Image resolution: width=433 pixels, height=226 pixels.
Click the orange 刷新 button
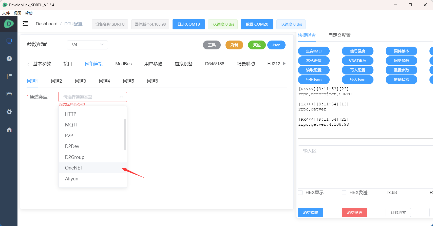[234, 45]
